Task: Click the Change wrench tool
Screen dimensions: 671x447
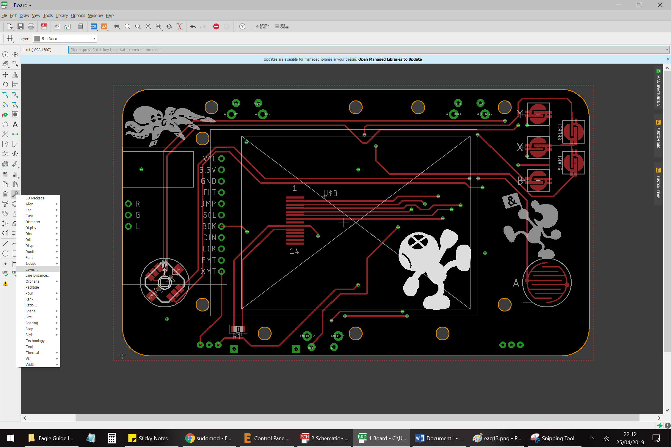Action: (x=15, y=194)
